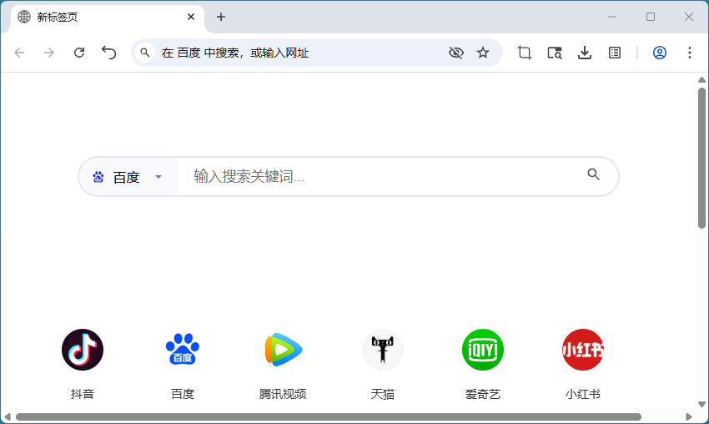Click the vertical scrollbar thumb

coord(701,158)
